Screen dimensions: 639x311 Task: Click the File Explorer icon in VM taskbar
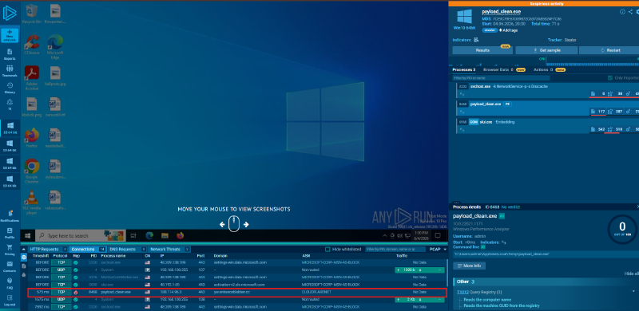[165, 235]
